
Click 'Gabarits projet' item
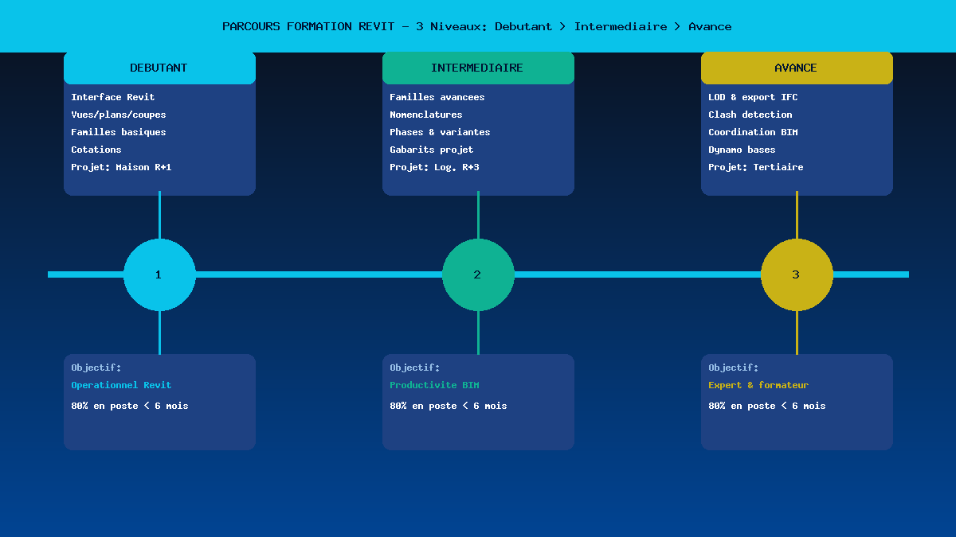(432, 150)
